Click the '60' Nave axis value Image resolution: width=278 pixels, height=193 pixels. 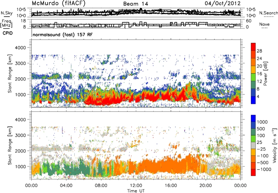point(248,21)
